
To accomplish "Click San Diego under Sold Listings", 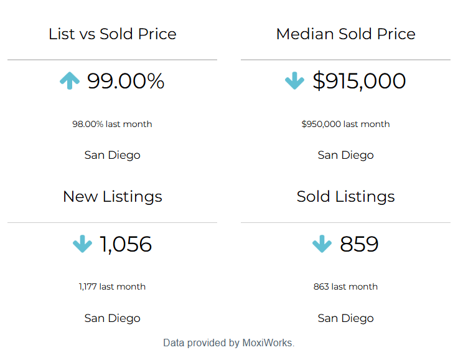I will (x=345, y=318).
